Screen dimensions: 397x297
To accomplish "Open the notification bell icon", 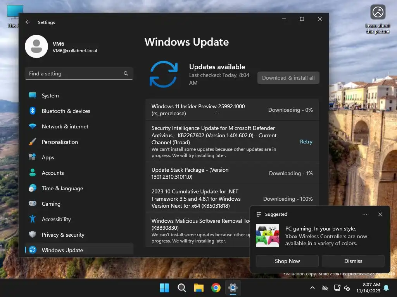I will 386,288.
